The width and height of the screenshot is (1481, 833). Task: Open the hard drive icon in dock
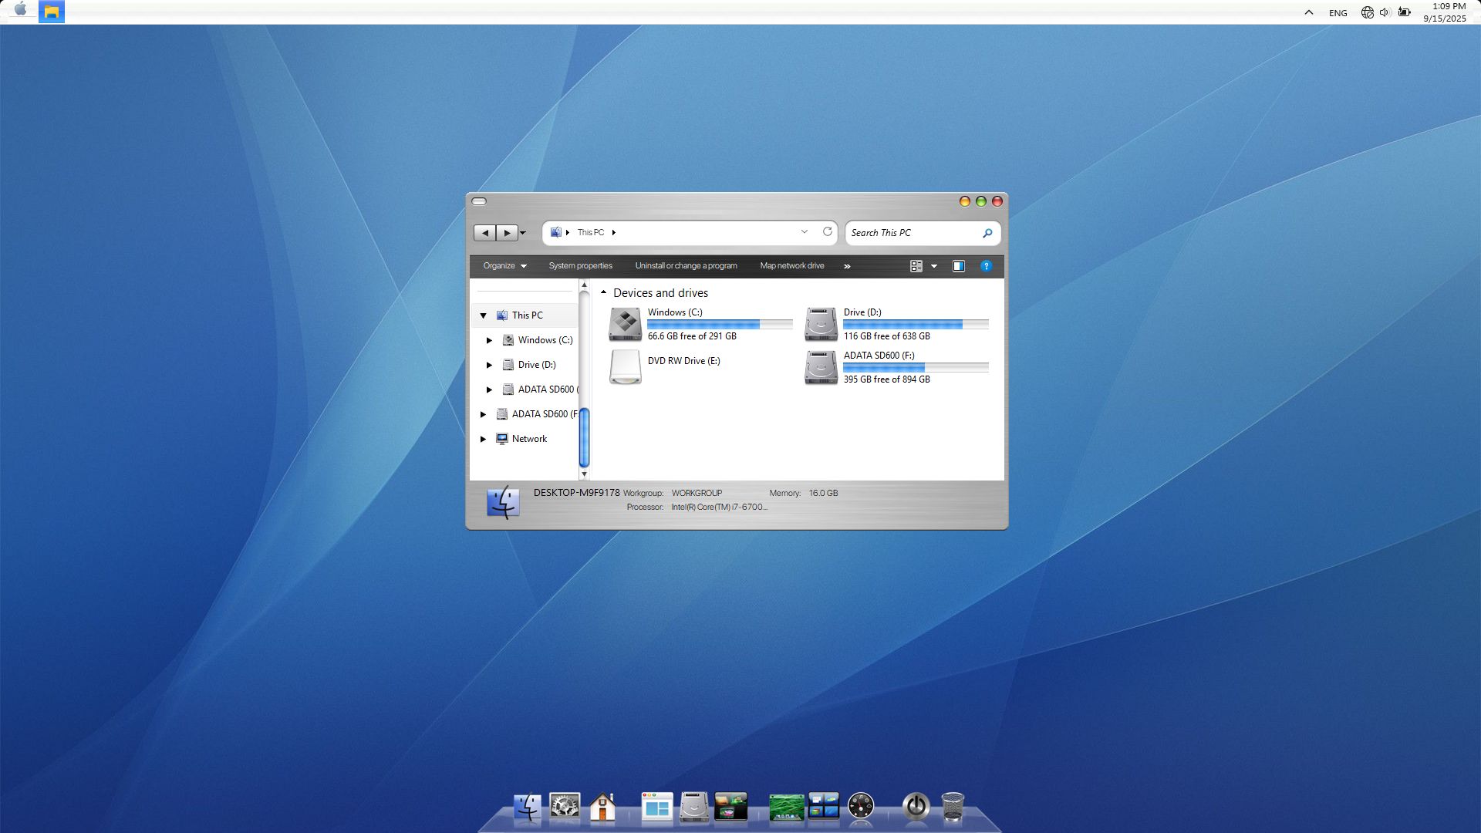[x=694, y=807]
